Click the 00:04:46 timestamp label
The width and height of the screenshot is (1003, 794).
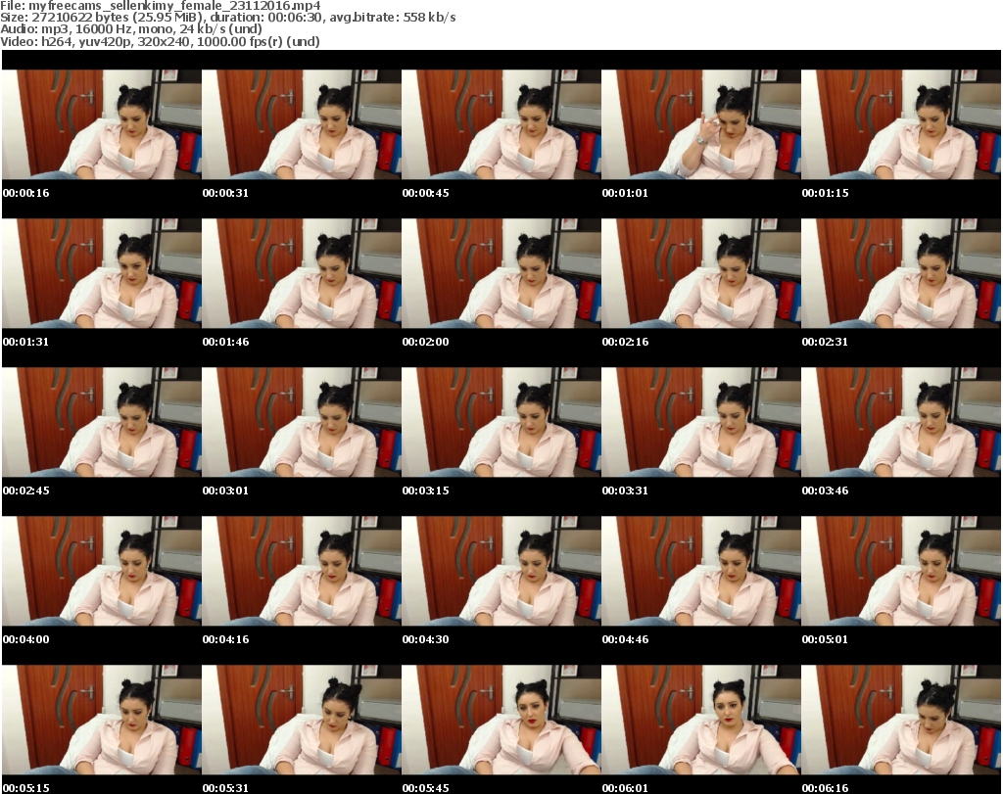click(625, 640)
